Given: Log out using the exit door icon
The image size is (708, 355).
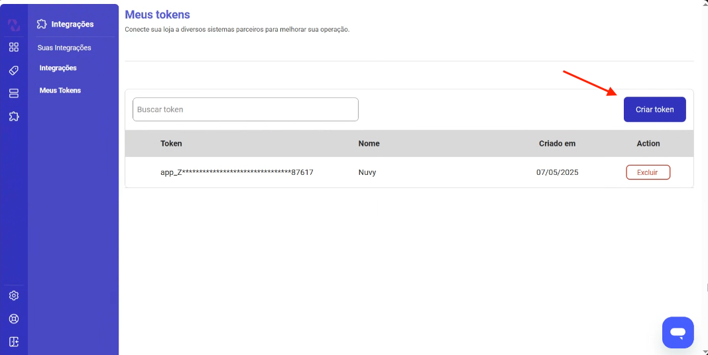Looking at the screenshot, I should point(14,342).
